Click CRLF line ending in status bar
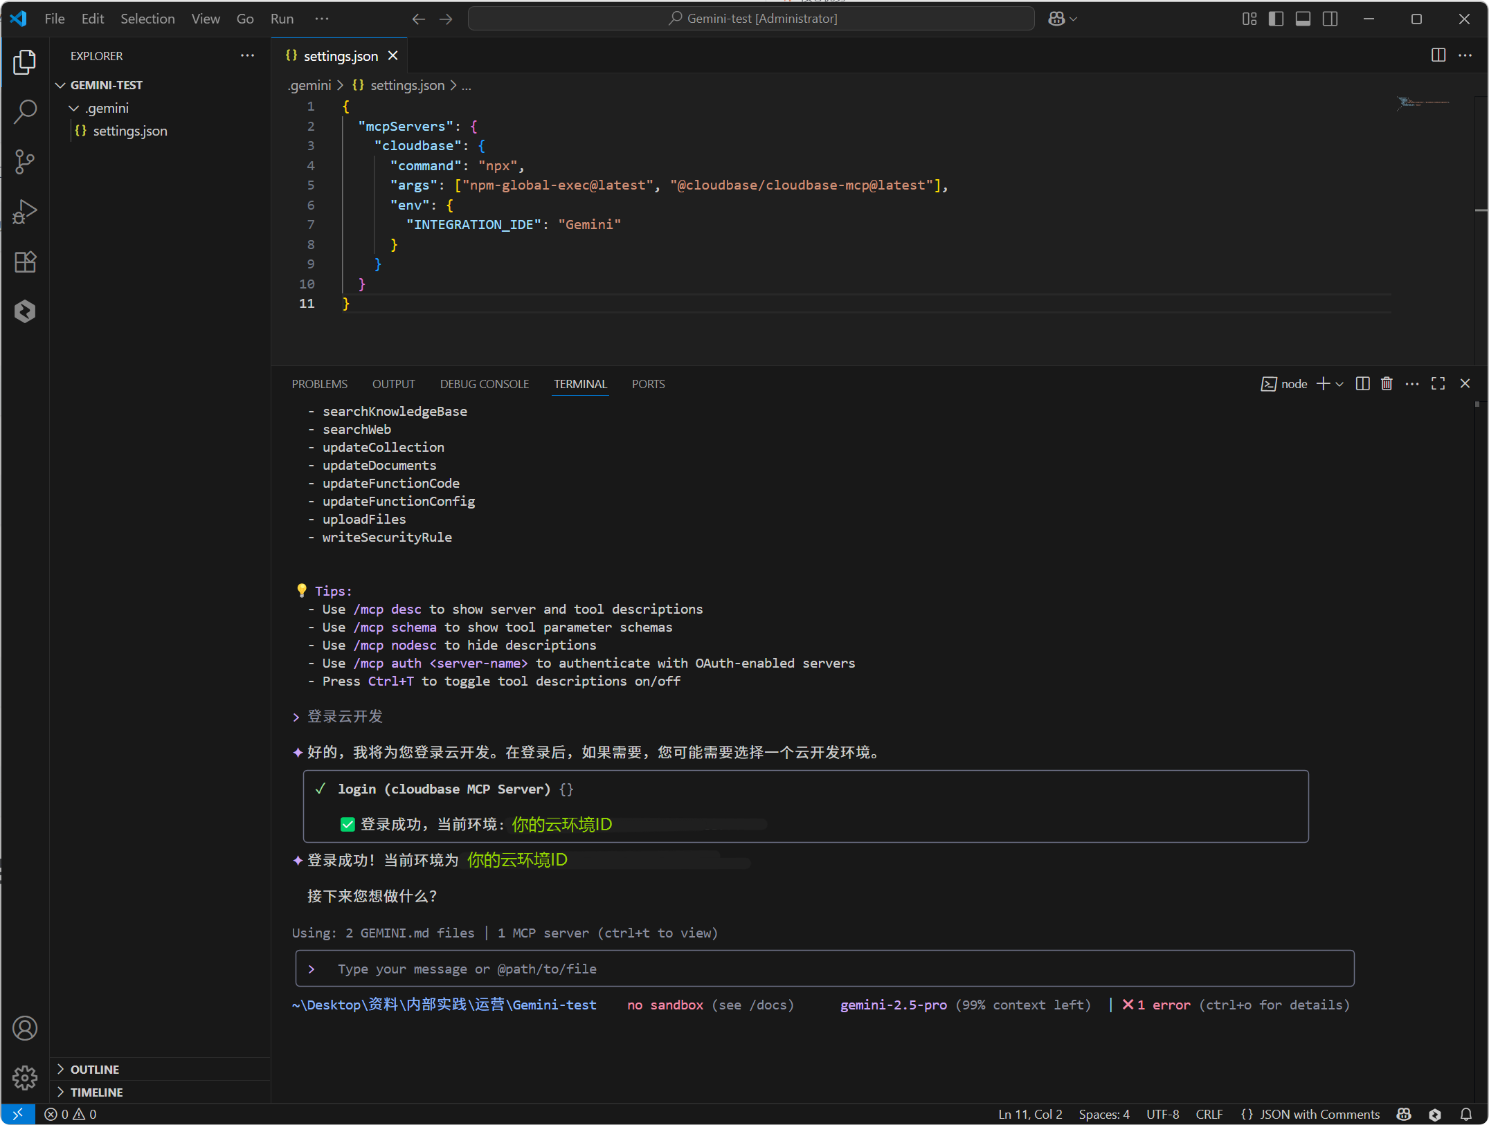Screen dimensions: 1489x1125 (1209, 1114)
